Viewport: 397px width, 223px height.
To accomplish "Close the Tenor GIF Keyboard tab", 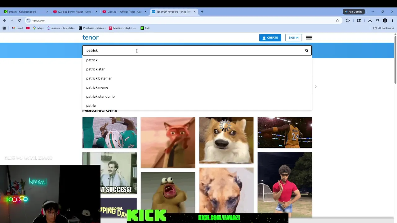I will click(x=195, y=12).
